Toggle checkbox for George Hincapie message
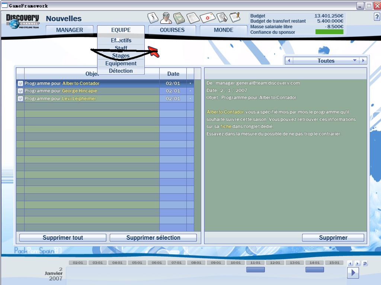The height and width of the screenshot is (285, 381). click(20, 91)
